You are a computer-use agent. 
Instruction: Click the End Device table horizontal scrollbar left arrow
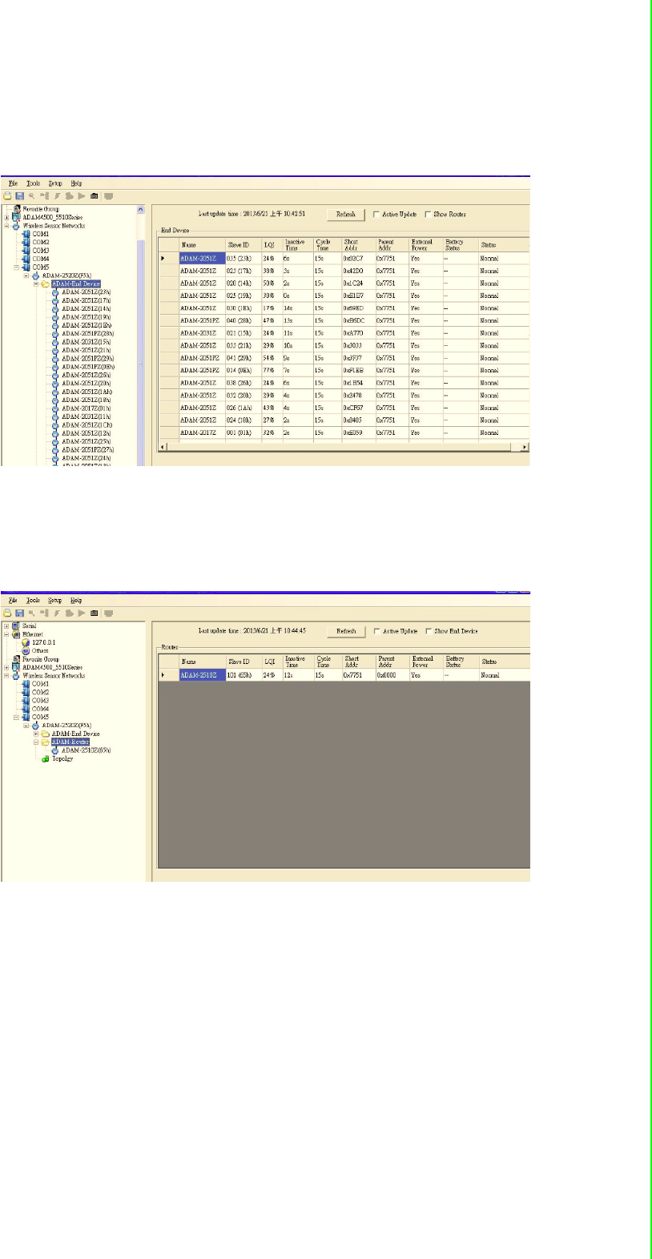163,447
